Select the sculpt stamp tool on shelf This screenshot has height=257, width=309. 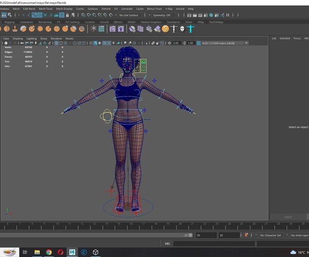[x=15, y=29]
